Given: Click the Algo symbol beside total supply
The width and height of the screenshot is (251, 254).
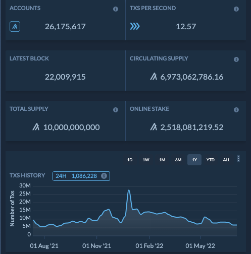Looking at the screenshot, I should (x=36, y=127).
